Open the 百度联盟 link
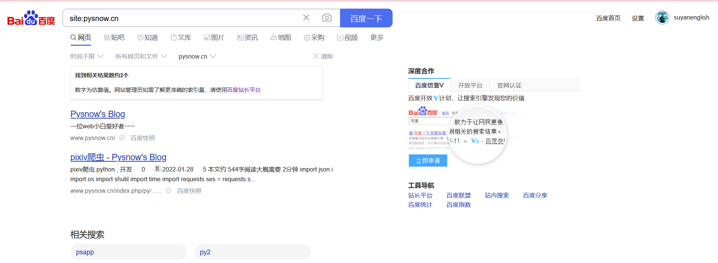 tap(459, 195)
